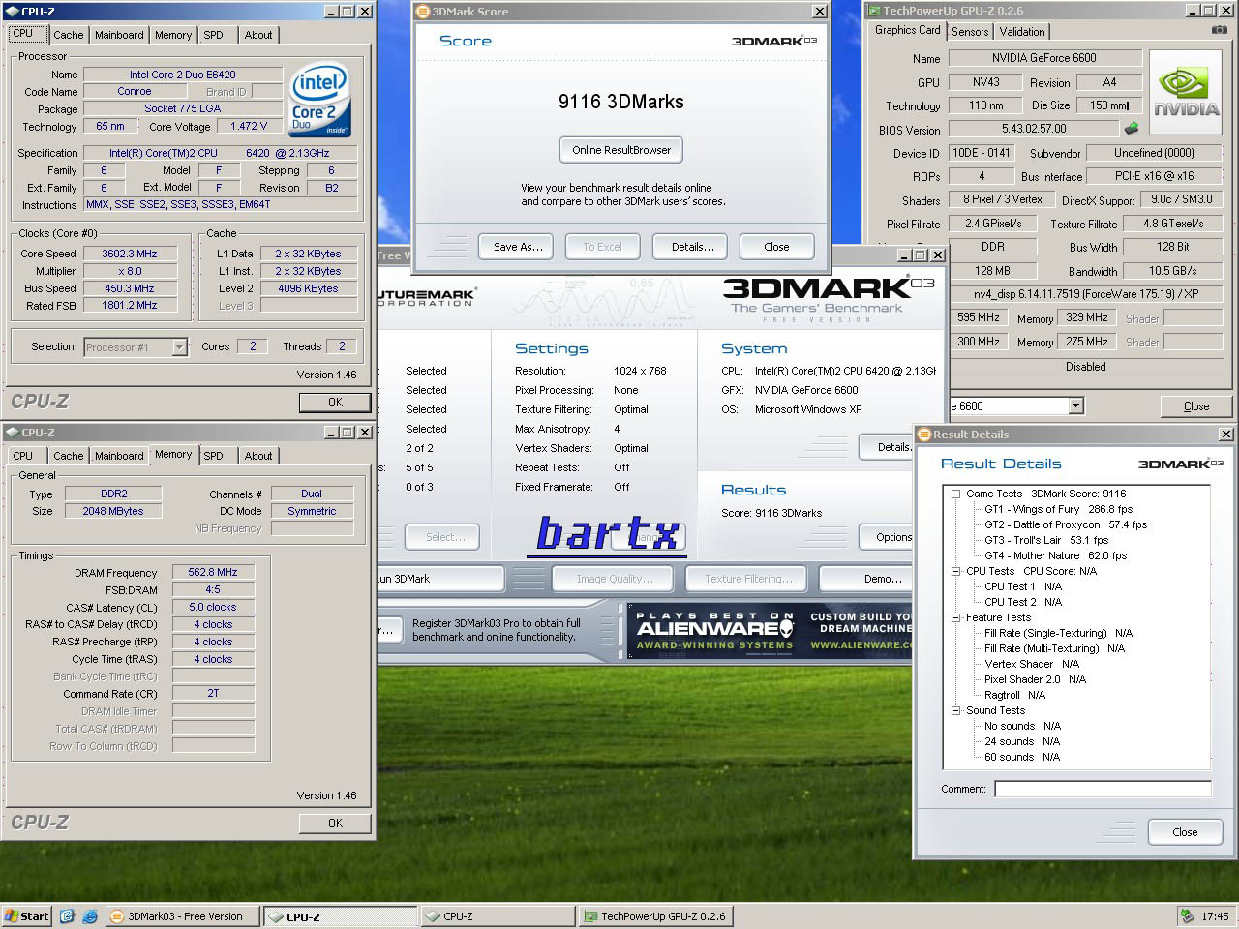The height and width of the screenshot is (929, 1239).
Task: Collapse the CPU Tests tree node
Action: 955,571
